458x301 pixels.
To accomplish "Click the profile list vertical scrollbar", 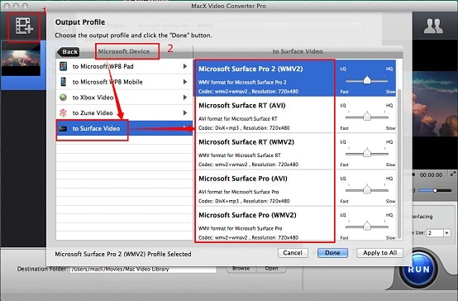I will pos(399,164).
